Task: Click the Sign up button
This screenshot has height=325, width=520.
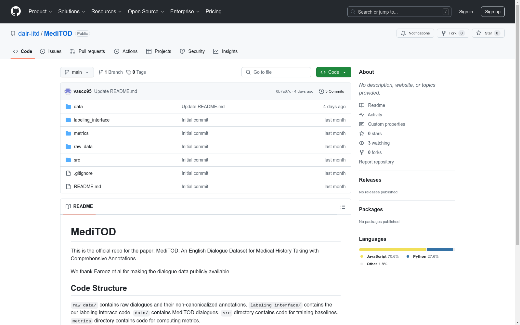Action: tap(493, 12)
